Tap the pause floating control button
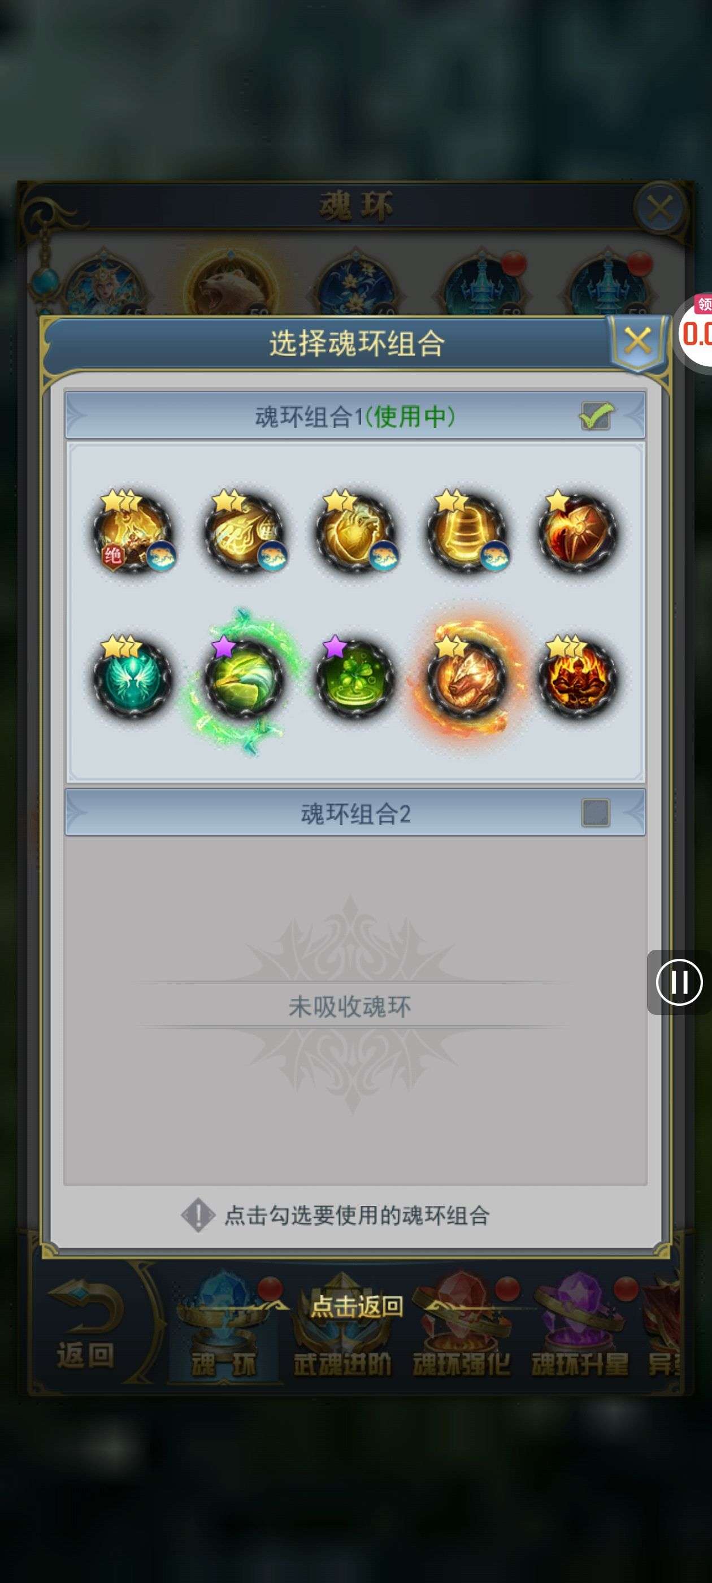712x1583 pixels. (679, 982)
